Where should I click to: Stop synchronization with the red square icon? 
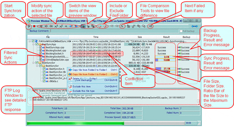(x=34, y=26)
